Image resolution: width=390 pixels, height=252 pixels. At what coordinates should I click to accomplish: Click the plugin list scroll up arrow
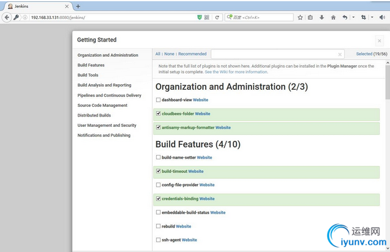point(388,63)
